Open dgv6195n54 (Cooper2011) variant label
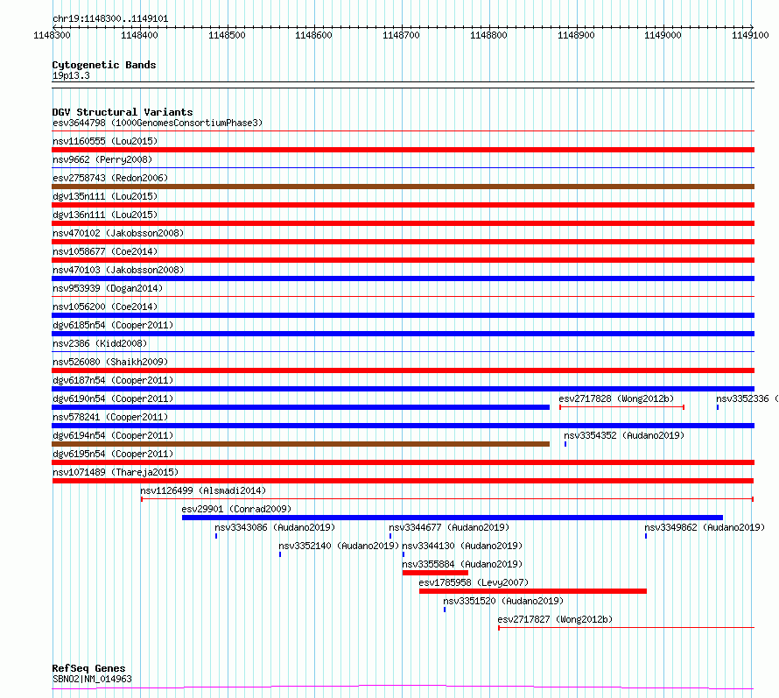 (113, 454)
